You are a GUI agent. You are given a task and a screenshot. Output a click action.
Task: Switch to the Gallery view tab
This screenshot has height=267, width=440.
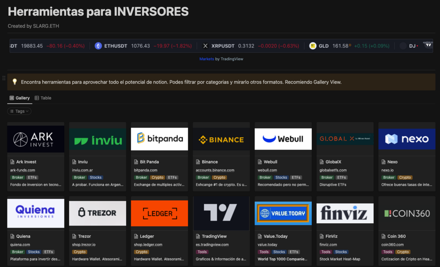20,98
